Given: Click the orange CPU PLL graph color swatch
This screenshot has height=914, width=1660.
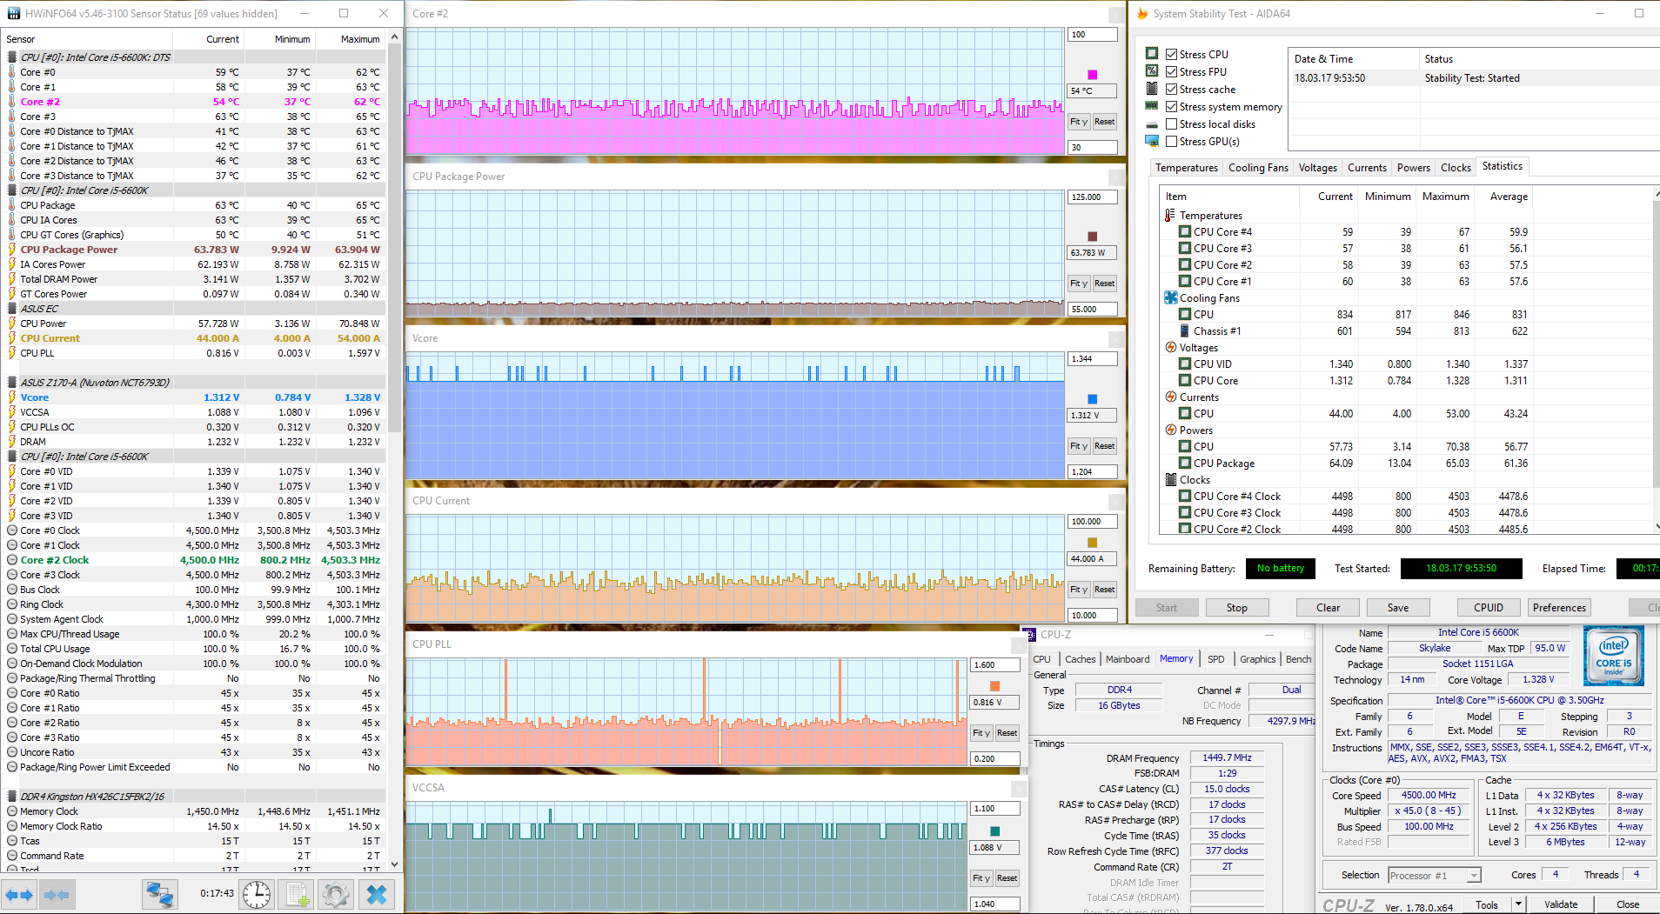Looking at the screenshot, I should 995,686.
